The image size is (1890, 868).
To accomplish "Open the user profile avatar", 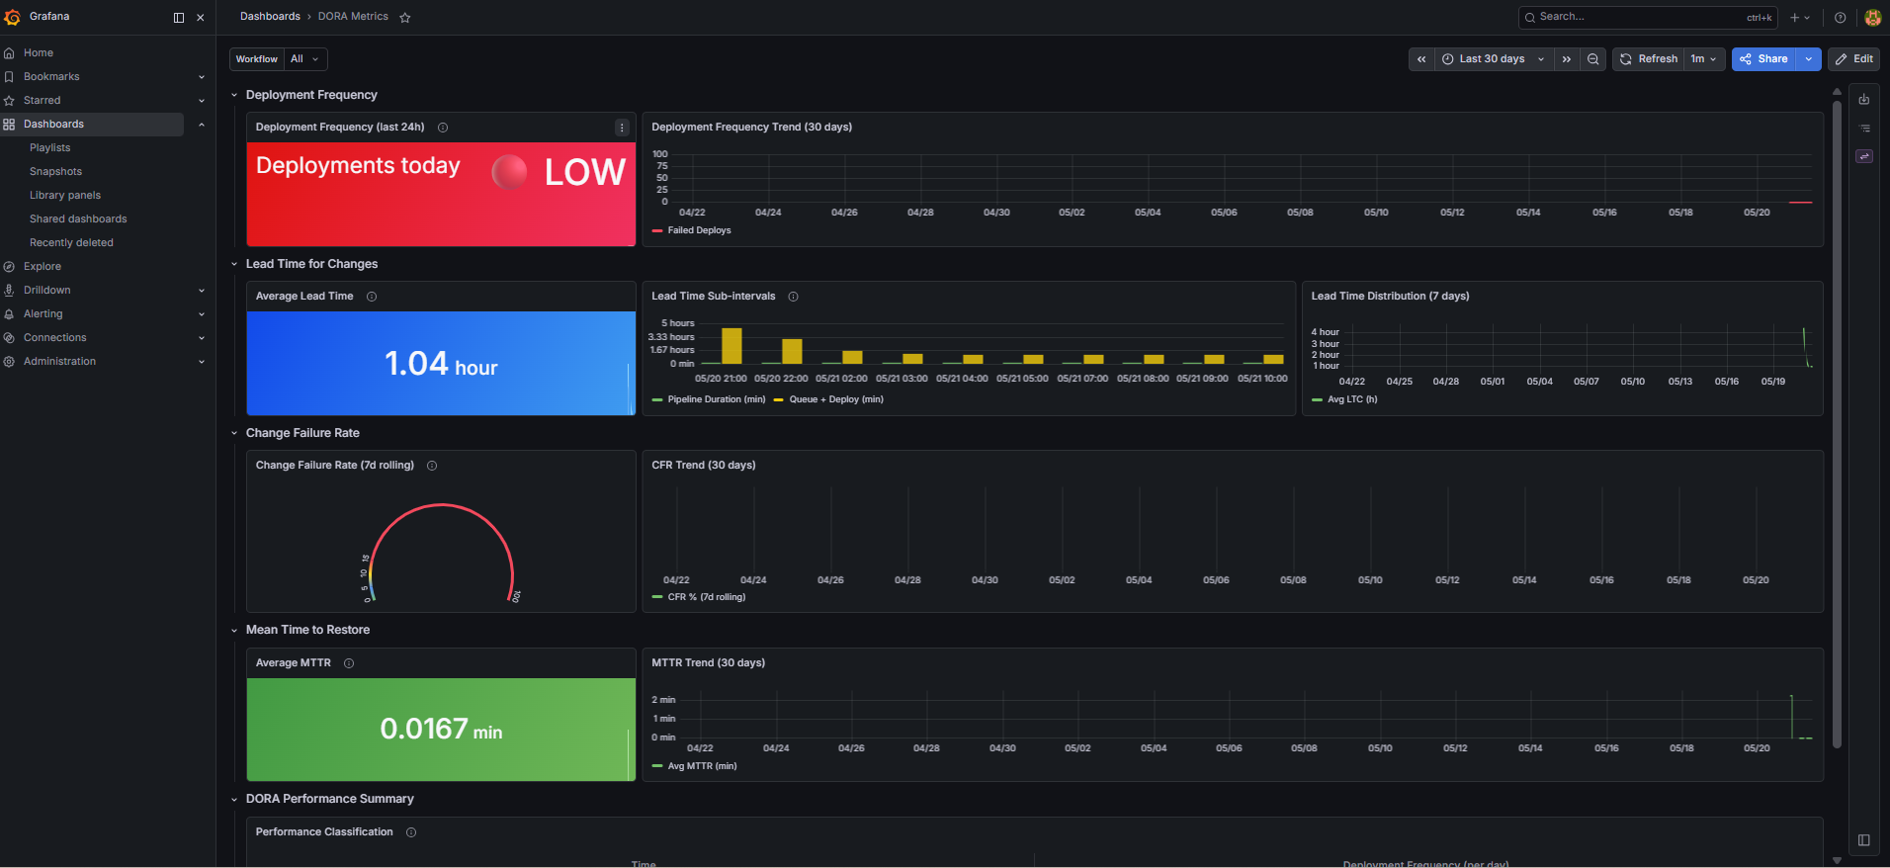I will (x=1872, y=18).
